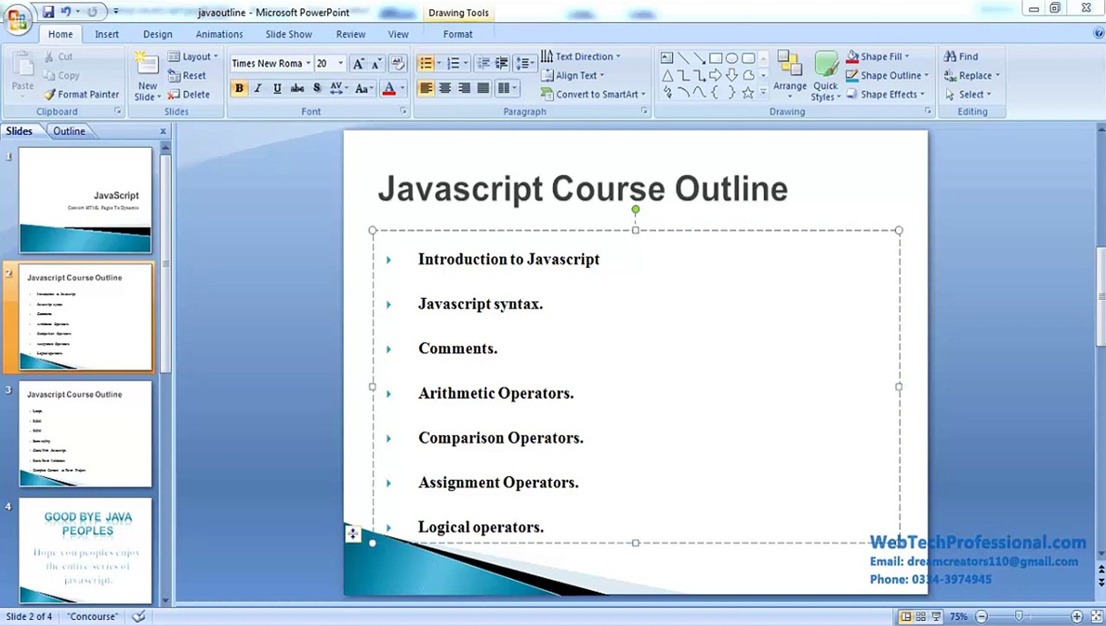Open the Arrange options
Image resolution: width=1106 pixels, height=626 pixels.
tap(790, 74)
